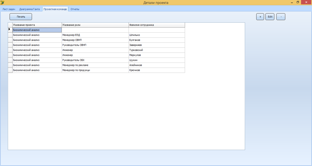The height and width of the screenshot is (166, 312).
Task: Select the Биохимический анализ cell in Алейников's row
Action: 37,65
